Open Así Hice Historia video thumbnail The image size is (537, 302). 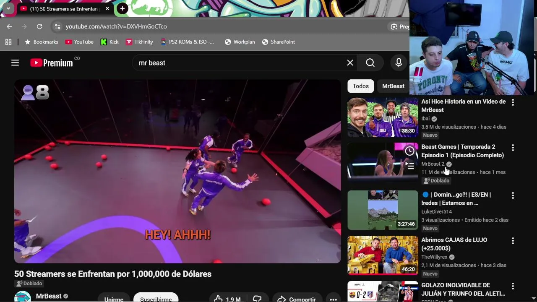tap(383, 117)
